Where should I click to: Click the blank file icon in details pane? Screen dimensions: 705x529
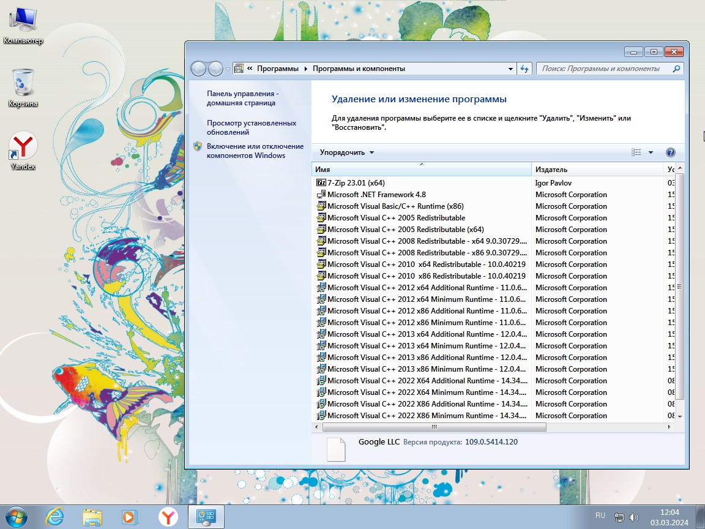(x=336, y=449)
